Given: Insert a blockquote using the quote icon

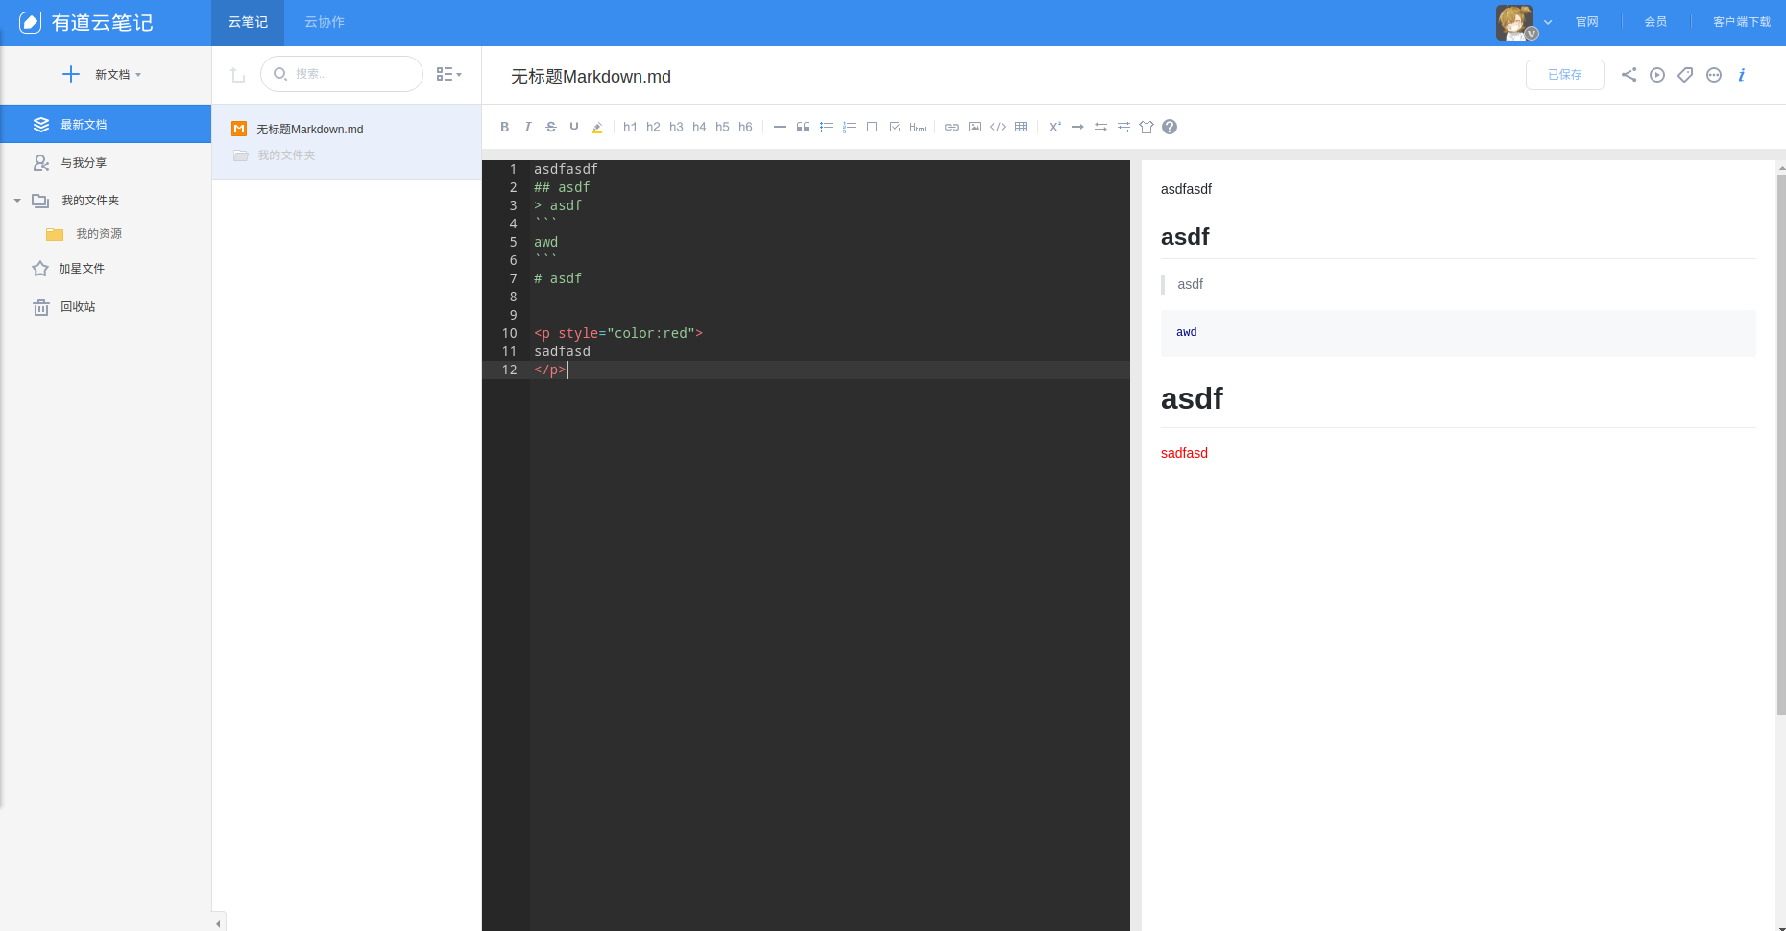Looking at the screenshot, I should click(x=803, y=127).
